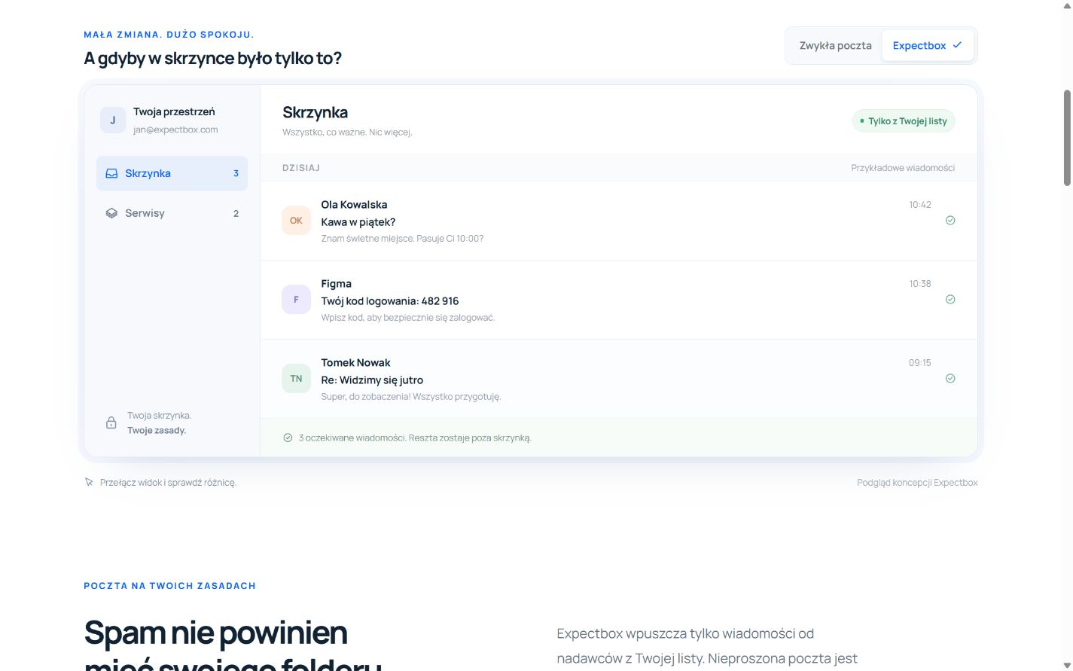
Task: Click the layers icon beside Serwisy
Action: [111, 213]
